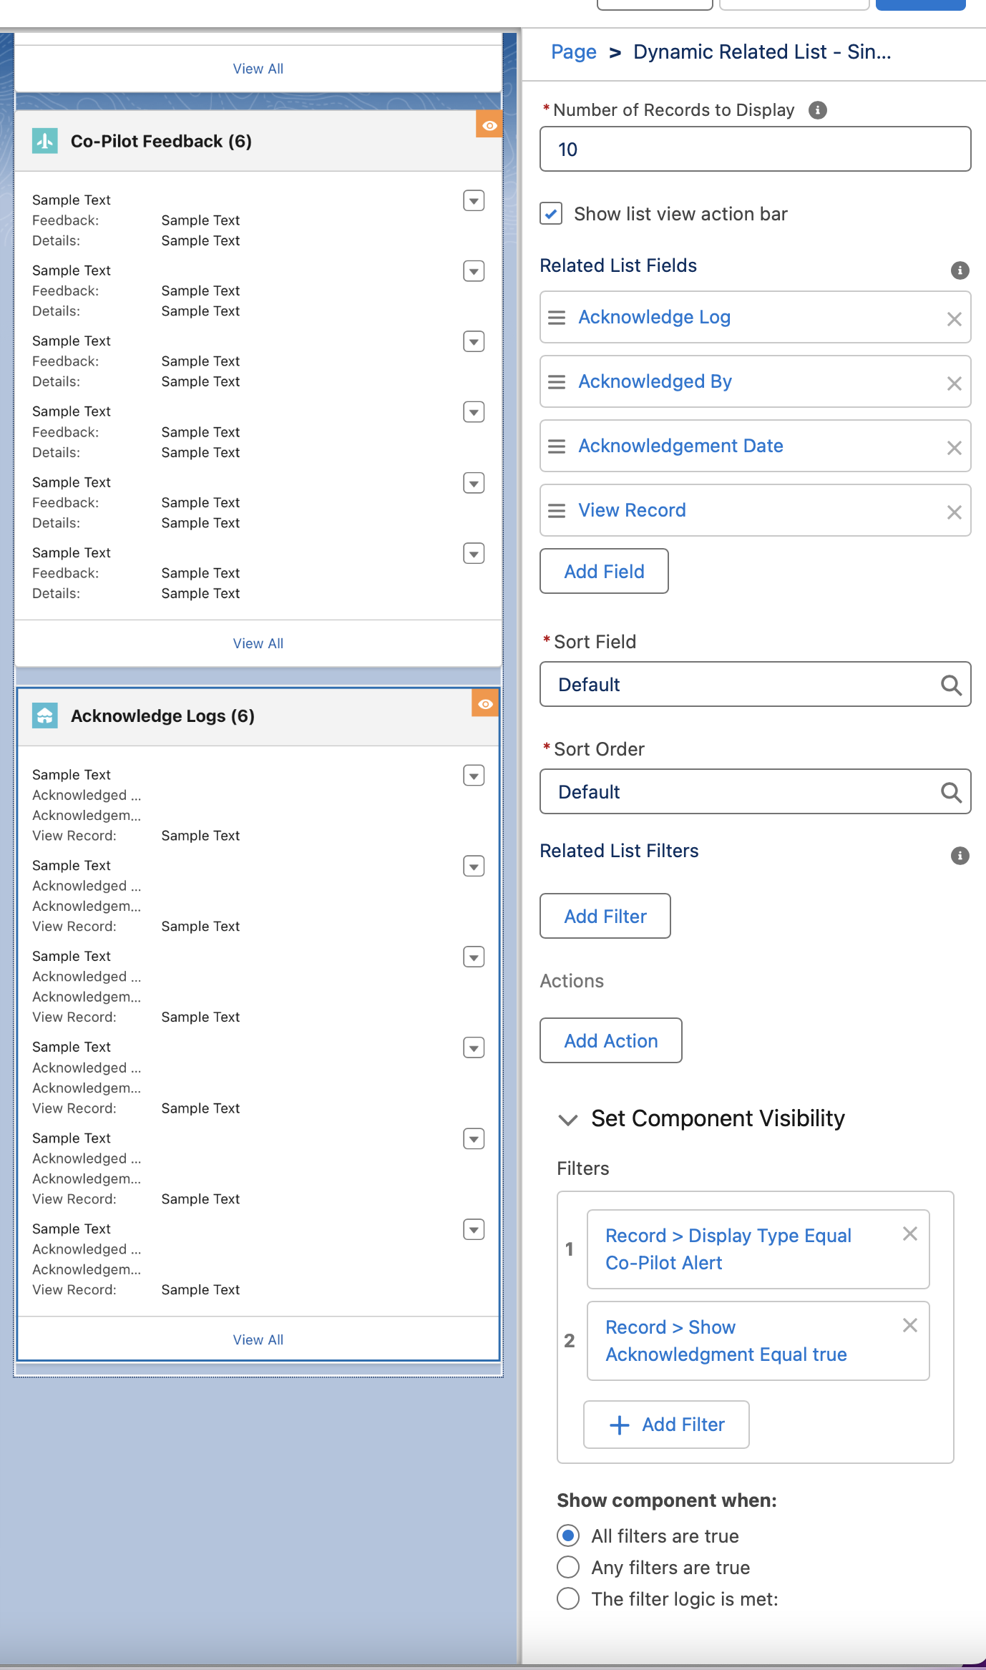986x1670 pixels.
Task: Click drag handle of Acknowledgement Date field
Action: click(557, 446)
